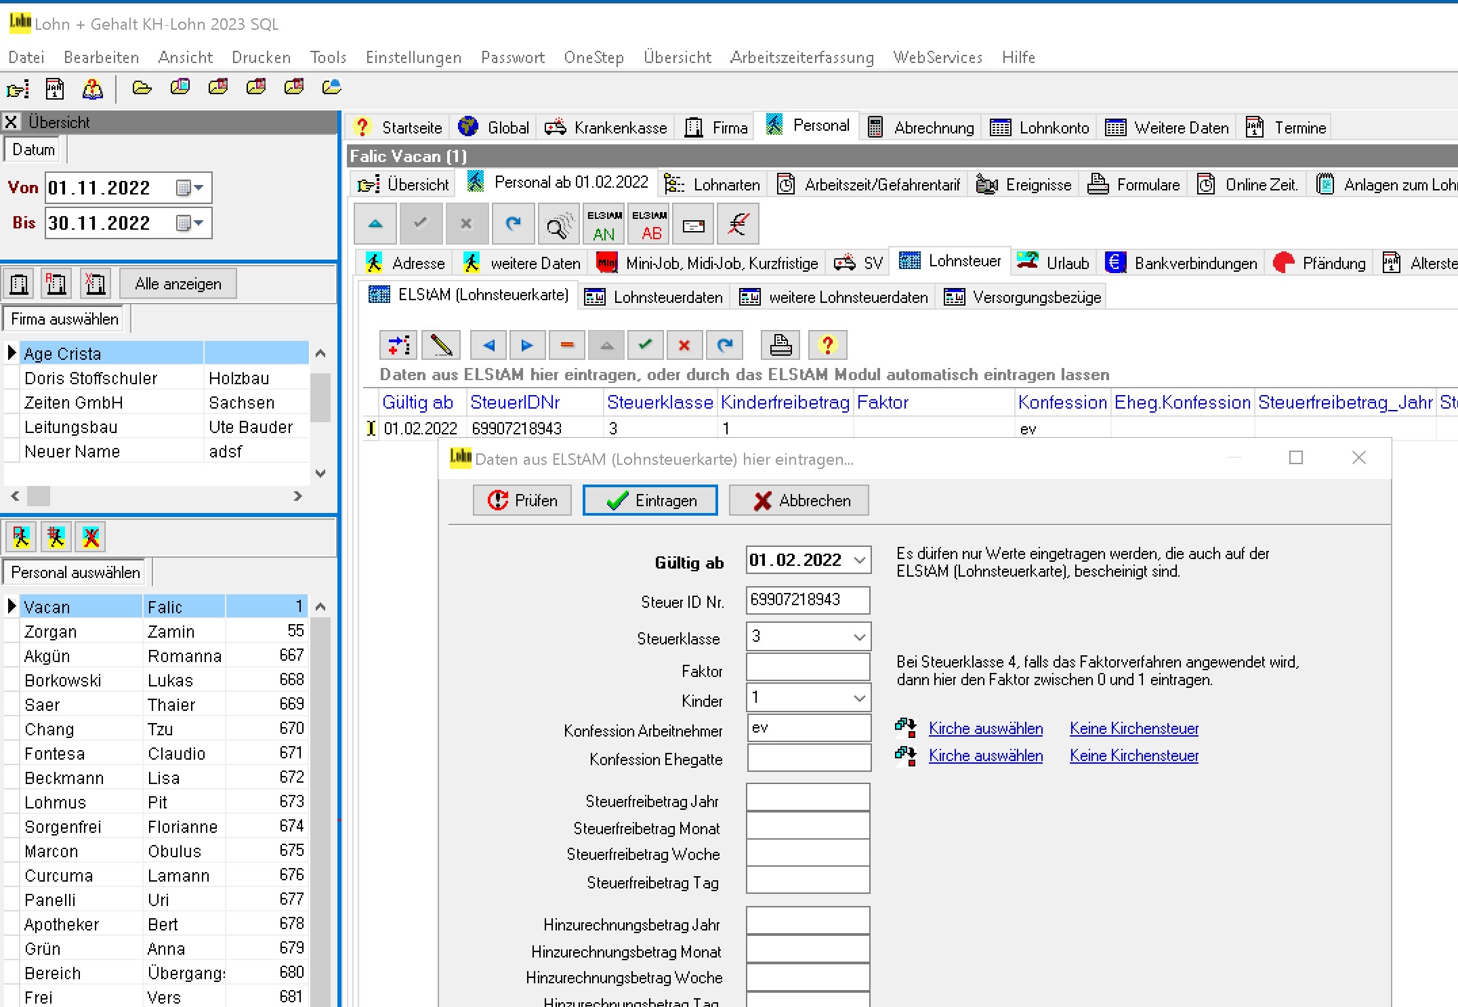Click the Abbrechen button
Screen dimensions: 1458x1007
pyautogui.click(x=799, y=500)
